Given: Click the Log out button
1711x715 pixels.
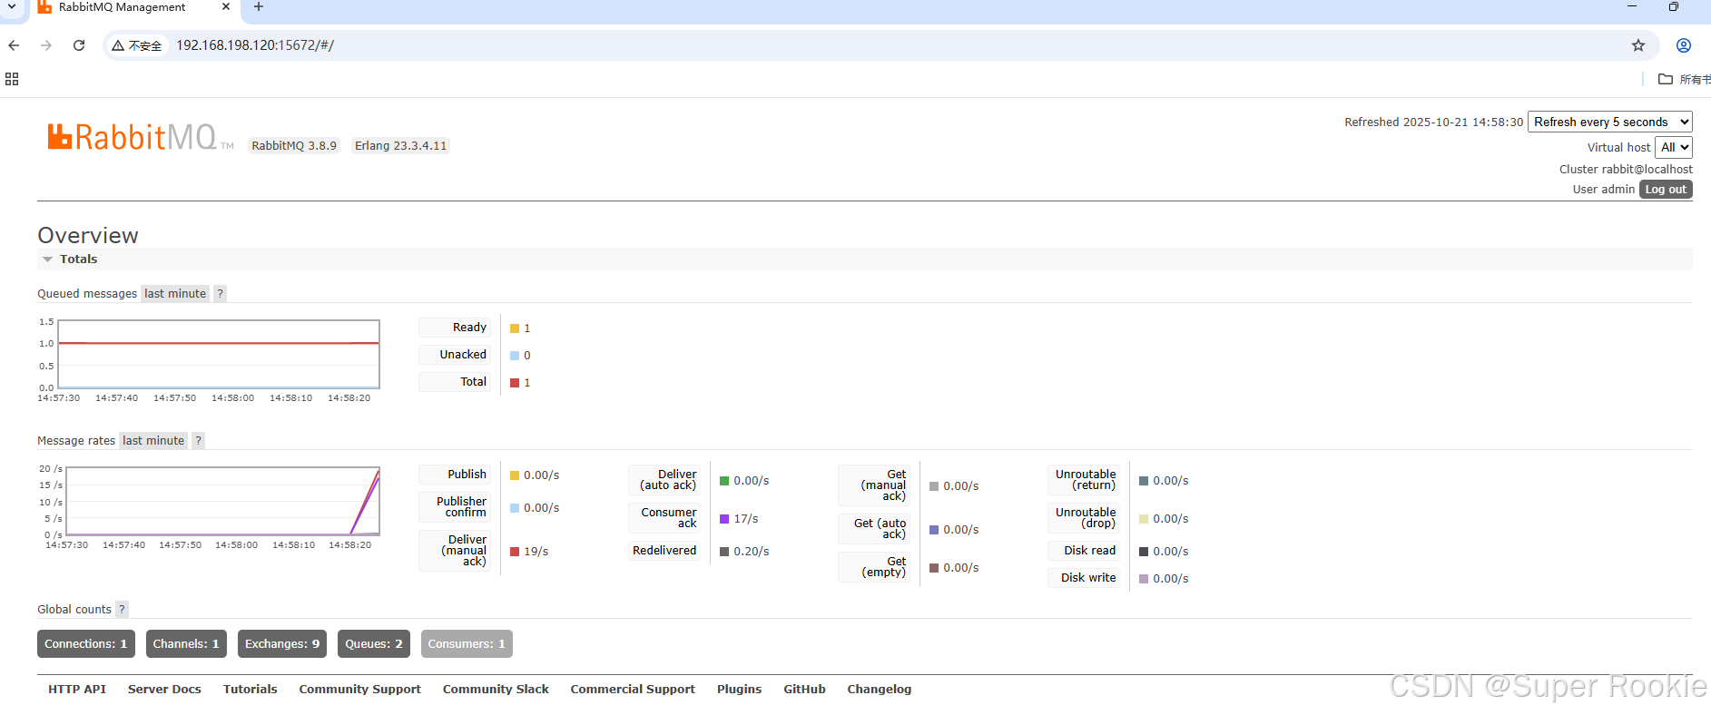Looking at the screenshot, I should (1666, 190).
